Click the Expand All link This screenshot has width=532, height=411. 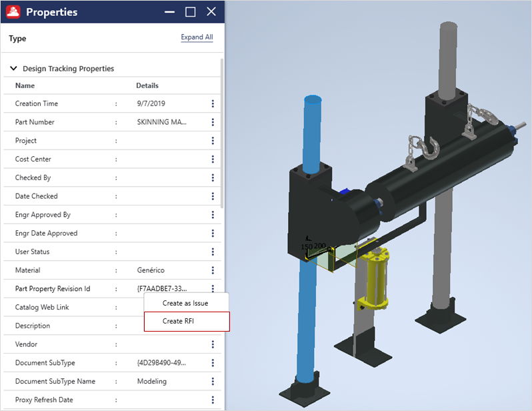coord(197,37)
